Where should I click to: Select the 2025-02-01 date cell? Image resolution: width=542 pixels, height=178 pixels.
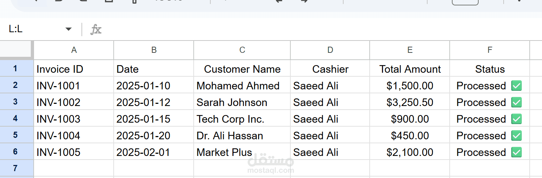click(x=154, y=152)
